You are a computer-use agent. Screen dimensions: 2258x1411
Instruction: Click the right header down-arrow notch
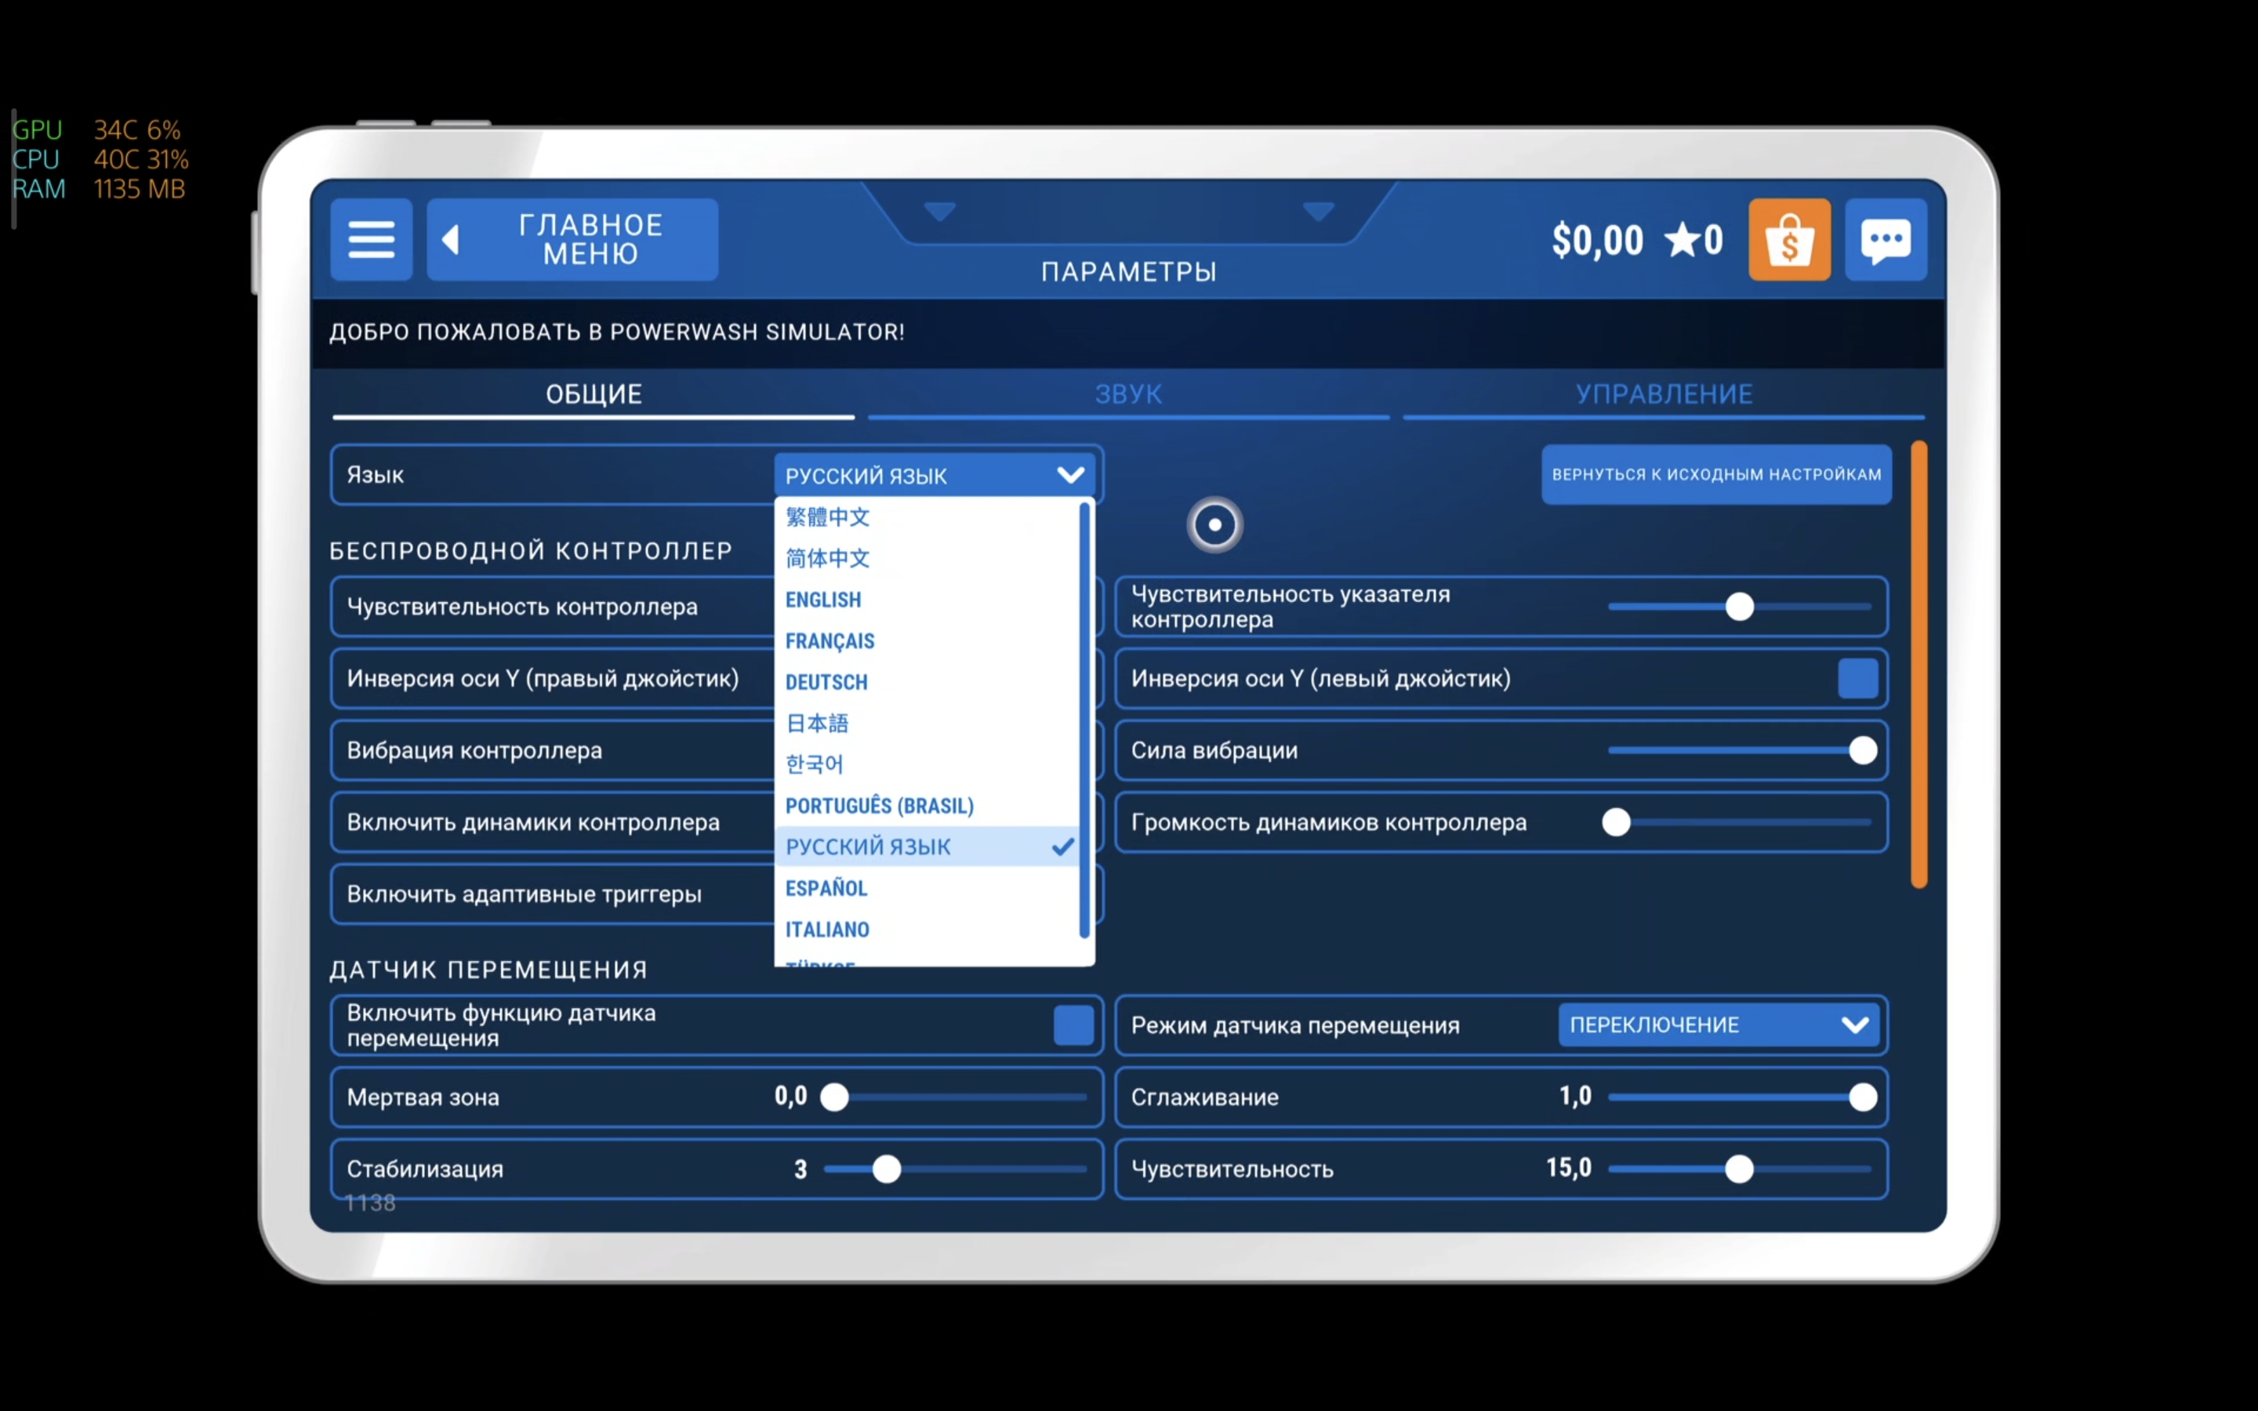[x=1317, y=211]
